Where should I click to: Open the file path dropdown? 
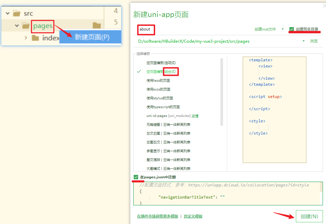click(303, 41)
